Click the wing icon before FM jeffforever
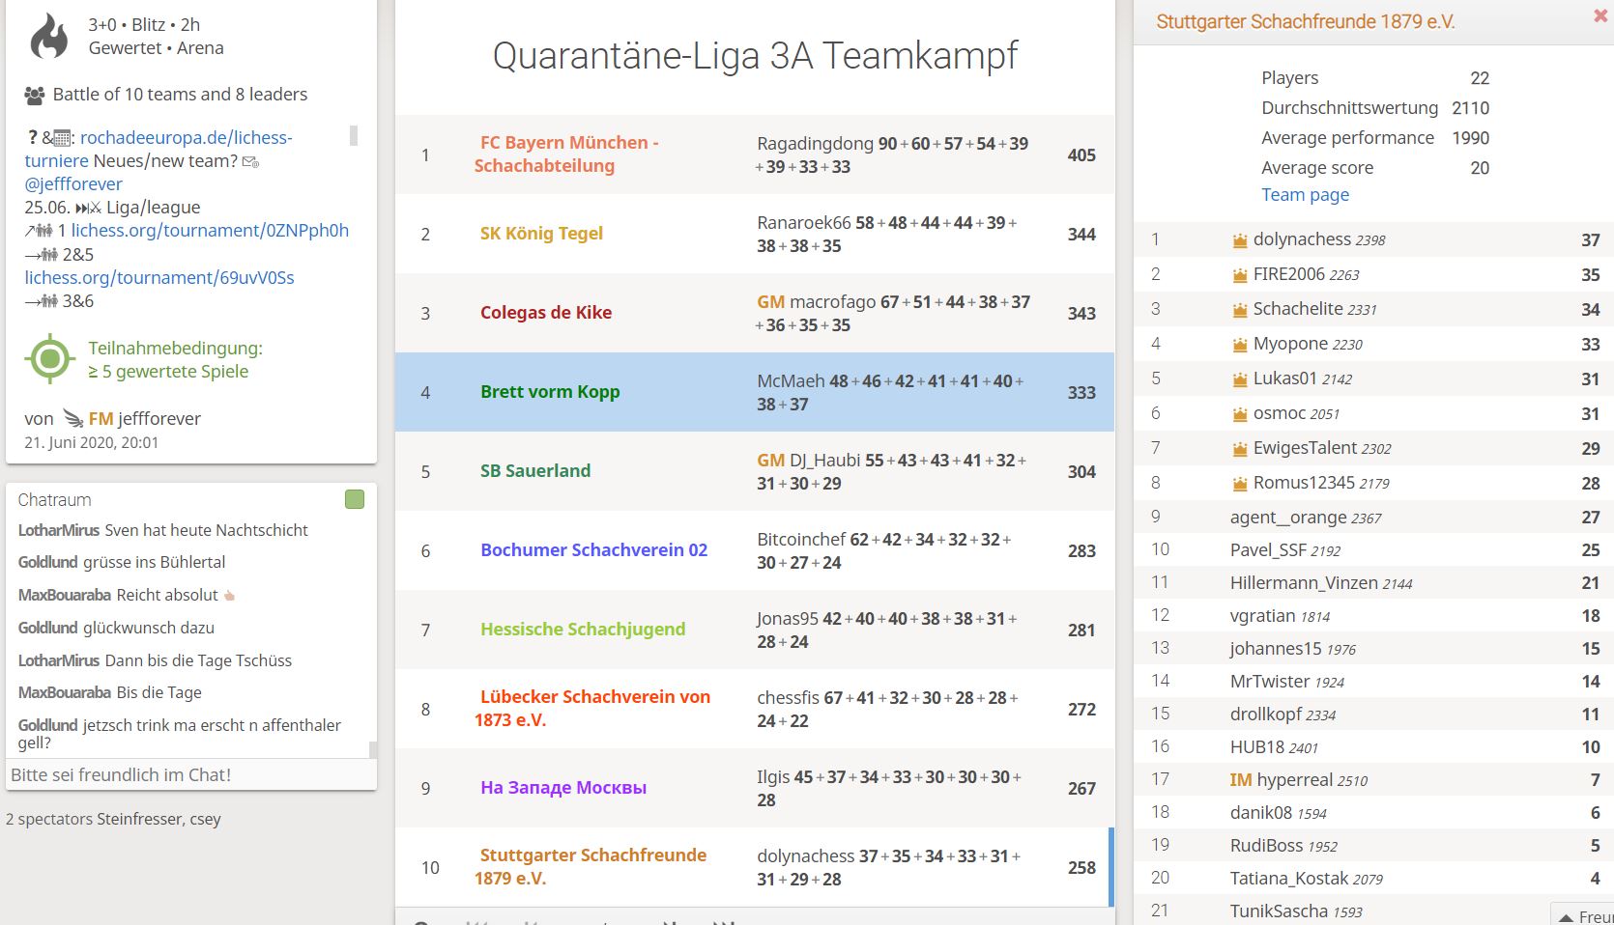 pyautogui.click(x=73, y=418)
